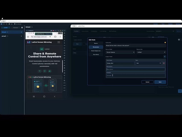
Task: Open the Source Node dropdown
Action: (x=120, y=52)
